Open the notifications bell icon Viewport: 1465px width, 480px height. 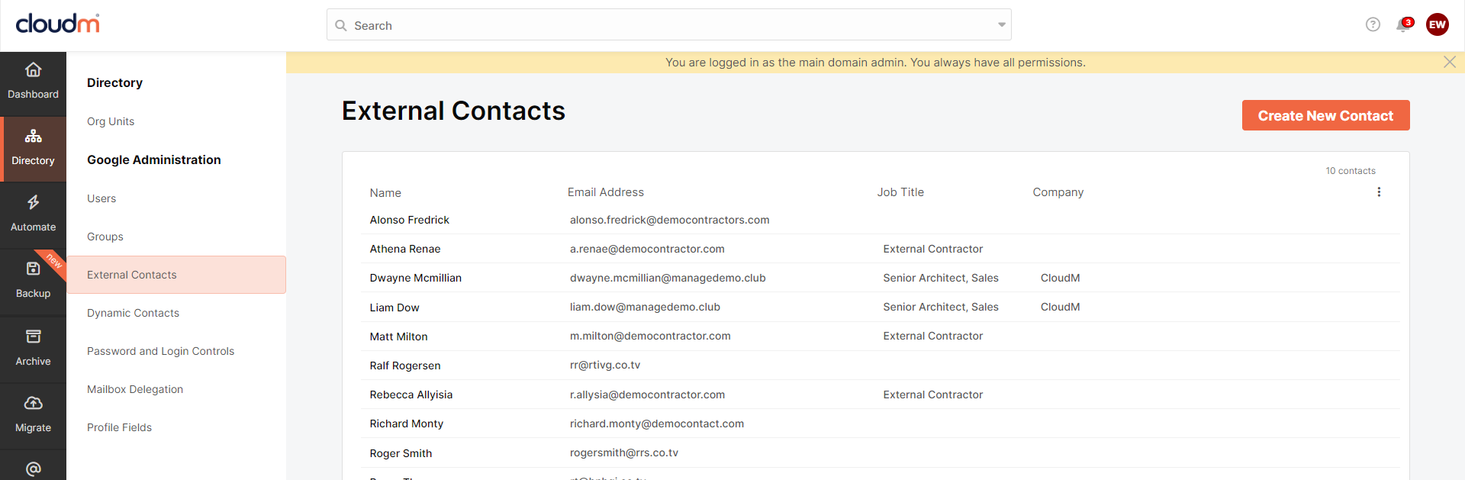pyautogui.click(x=1403, y=25)
